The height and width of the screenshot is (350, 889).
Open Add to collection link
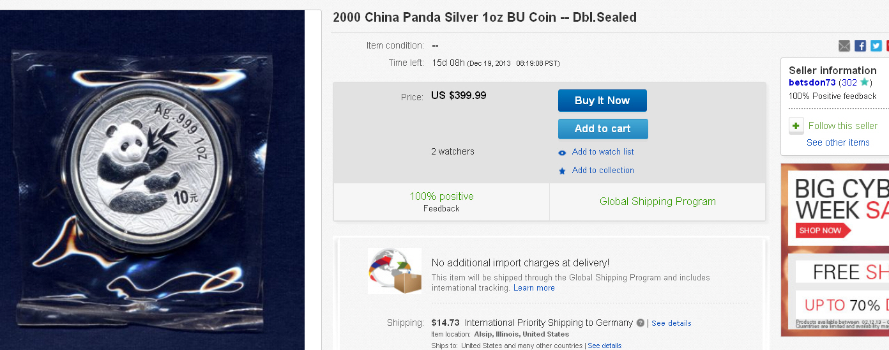pyautogui.click(x=603, y=171)
